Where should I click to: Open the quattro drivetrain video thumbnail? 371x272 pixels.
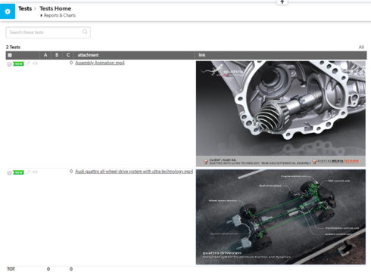[x=281, y=217]
